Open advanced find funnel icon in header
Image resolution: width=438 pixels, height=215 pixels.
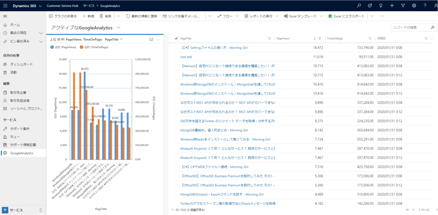(x=403, y=6)
